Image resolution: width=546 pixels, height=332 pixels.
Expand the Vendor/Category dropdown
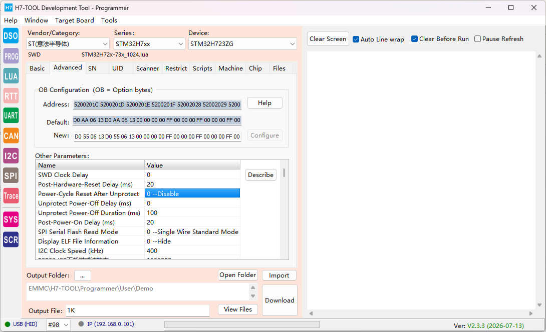(x=68, y=44)
